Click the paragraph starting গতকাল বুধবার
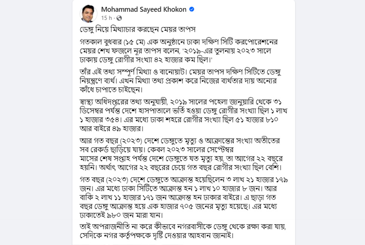The height and width of the screenshot is (245, 365). pos(179,51)
